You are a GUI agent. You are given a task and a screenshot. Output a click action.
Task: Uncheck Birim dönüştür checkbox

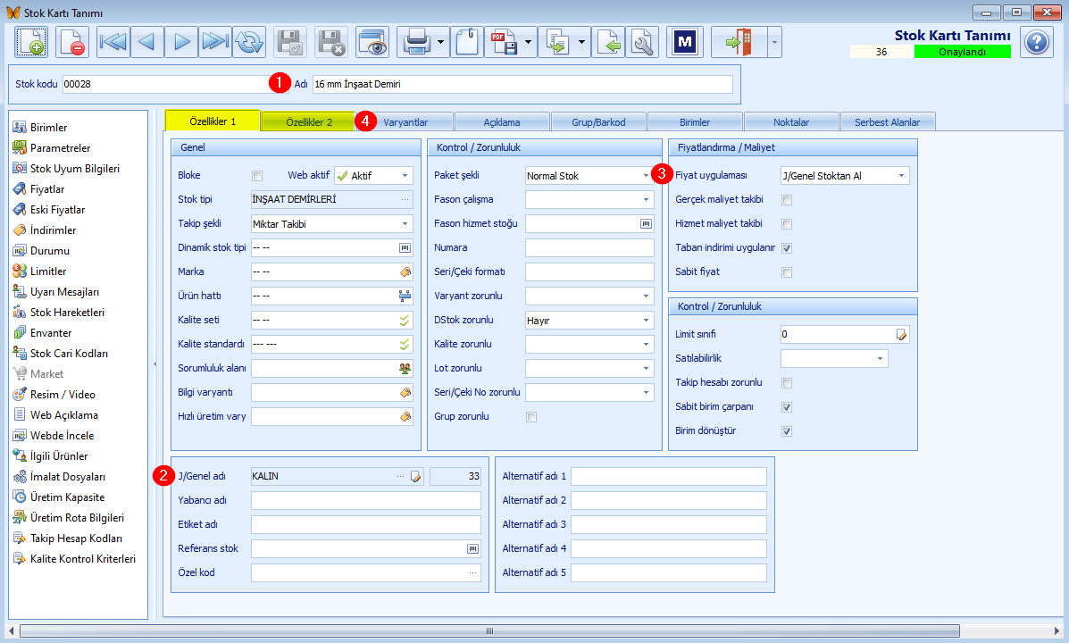coord(787,431)
